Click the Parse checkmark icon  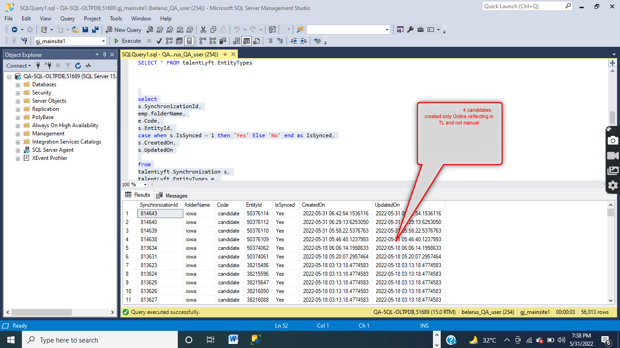pos(159,41)
